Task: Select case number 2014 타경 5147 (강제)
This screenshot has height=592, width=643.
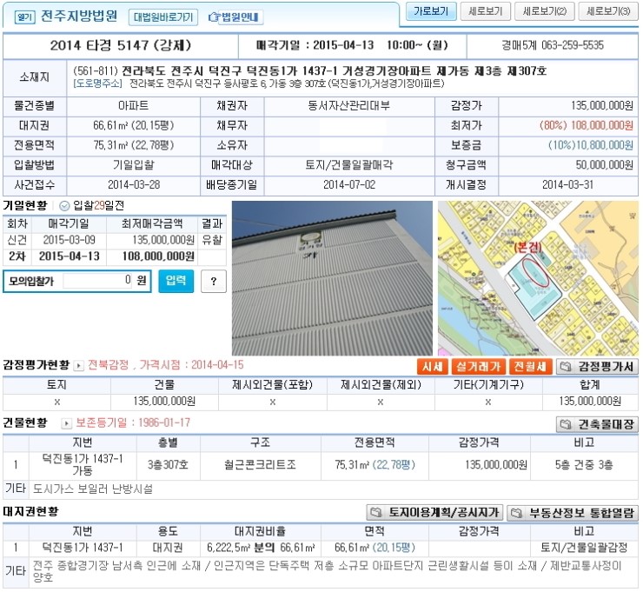Action: 121,45
